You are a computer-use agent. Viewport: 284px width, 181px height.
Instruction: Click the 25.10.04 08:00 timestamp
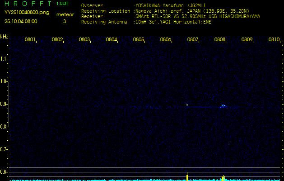click(21, 21)
